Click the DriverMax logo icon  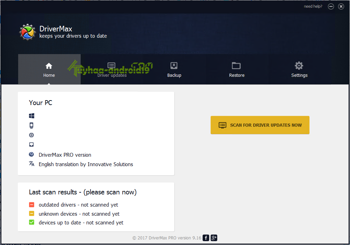tap(28, 32)
